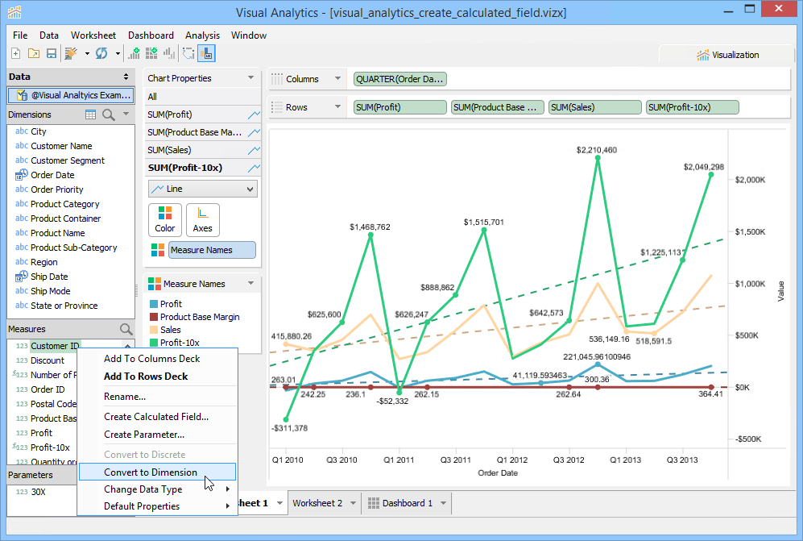Click the Measure Names pill in Chart Properties
803x541 pixels.
[x=212, y=250]
